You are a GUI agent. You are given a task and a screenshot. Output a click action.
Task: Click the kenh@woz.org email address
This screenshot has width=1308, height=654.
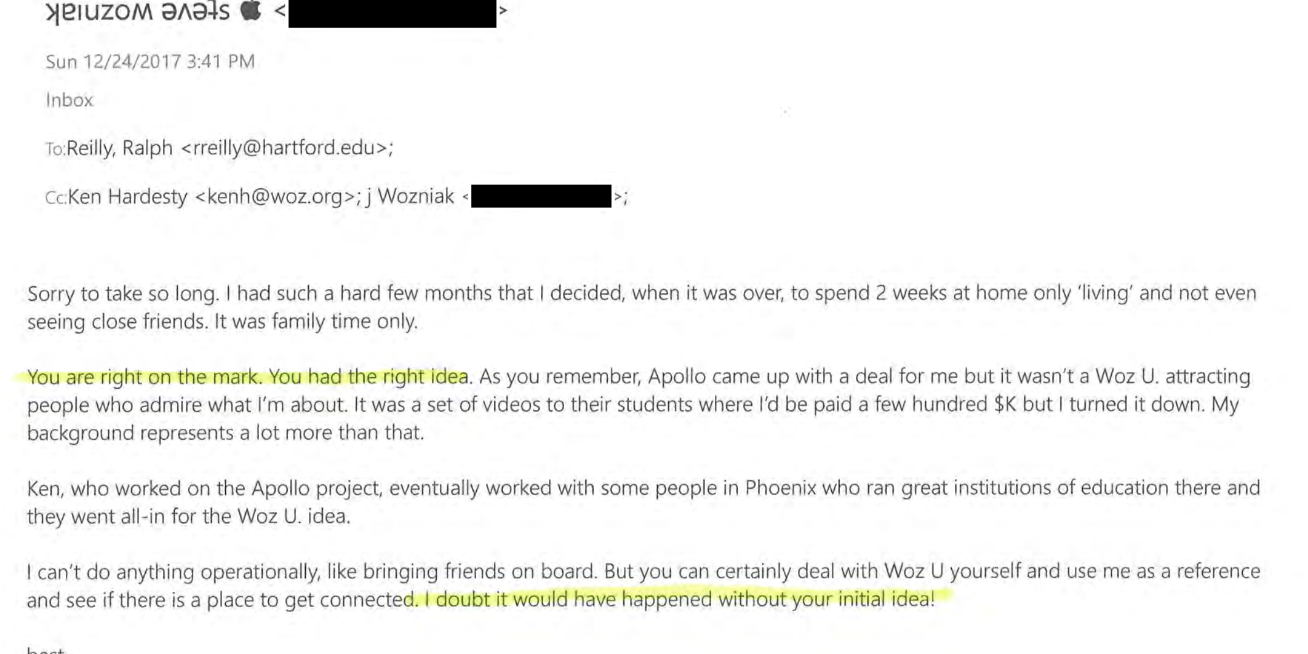[275, 197]
